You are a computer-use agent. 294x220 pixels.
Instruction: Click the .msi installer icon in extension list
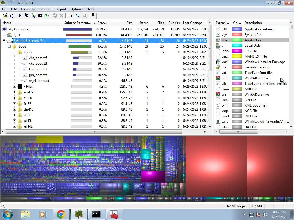coord(218,62)
